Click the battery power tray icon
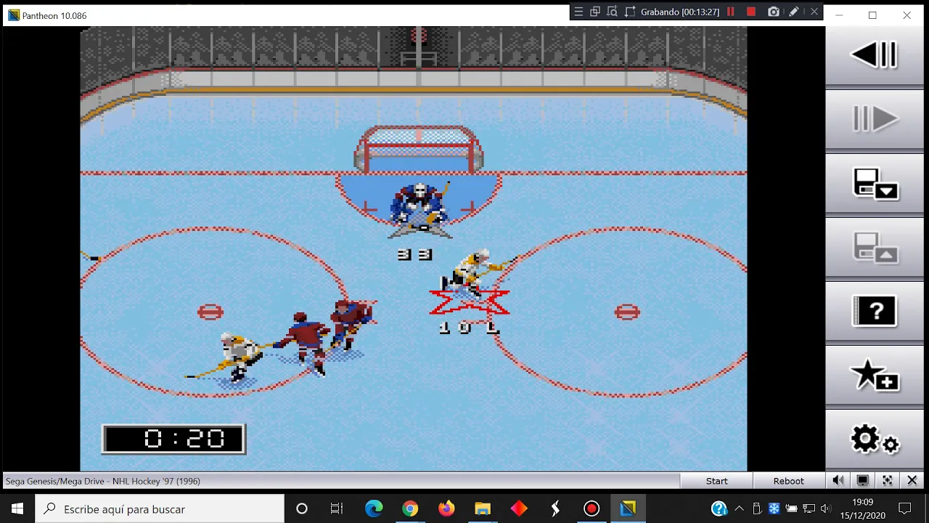Image resolution: width=929 pixels, height=523 pixels. (x=791, y=508)
